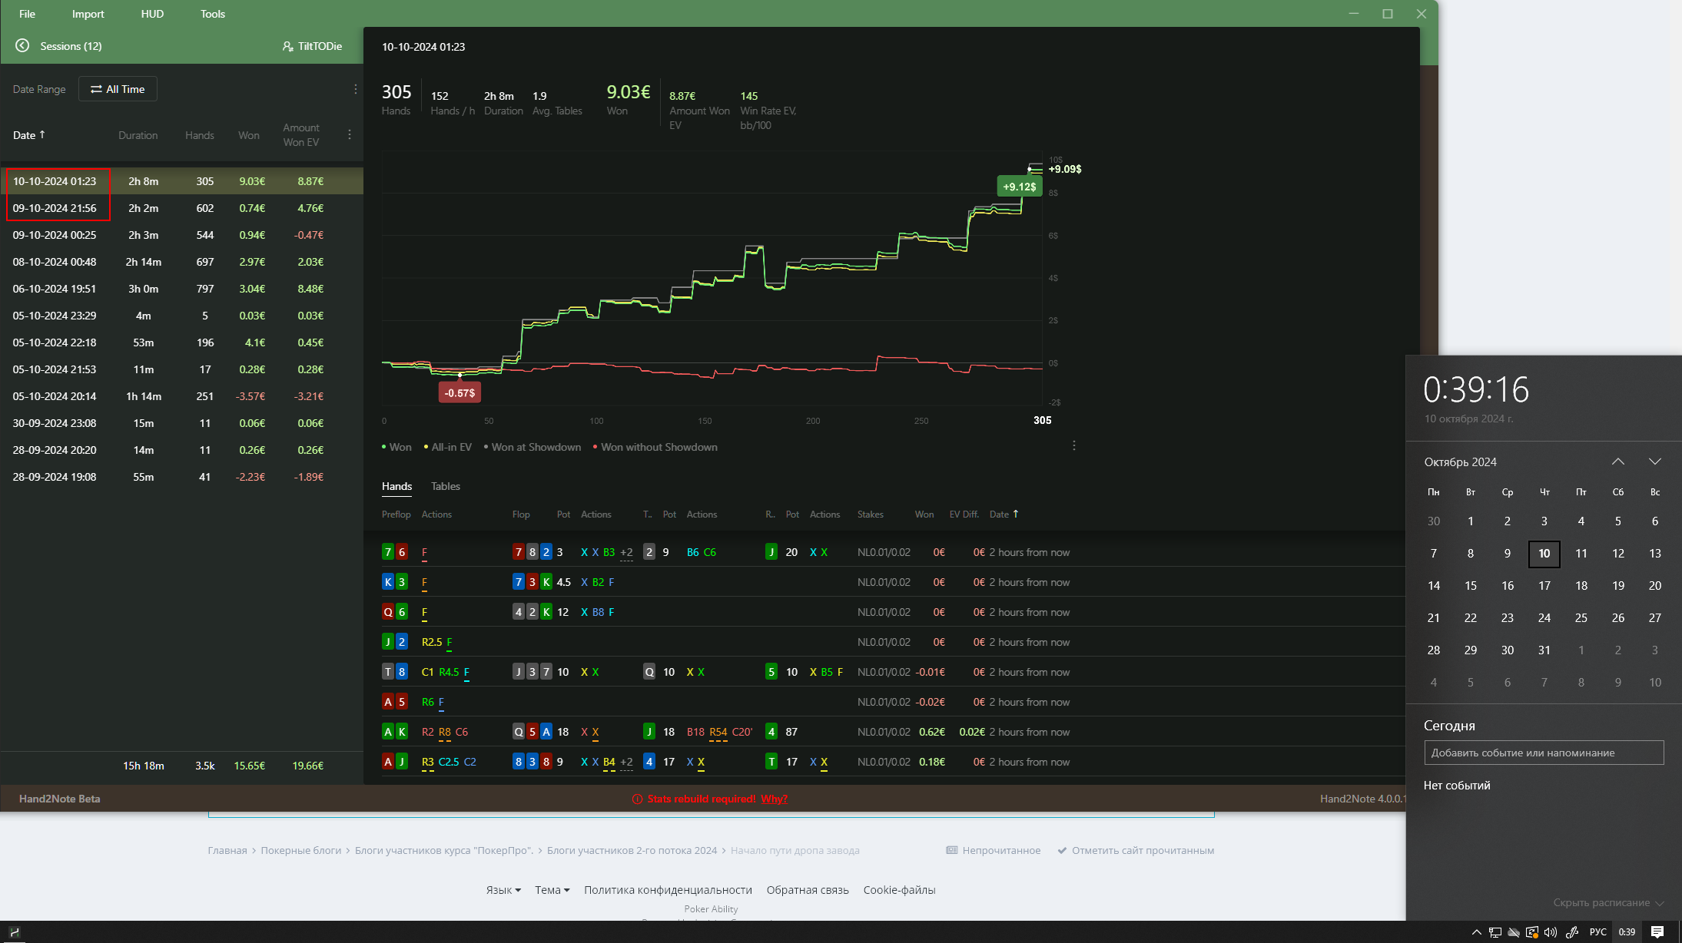
Task: Click the Hand2Note icon in the taskbar
Action: coord(15,932)
